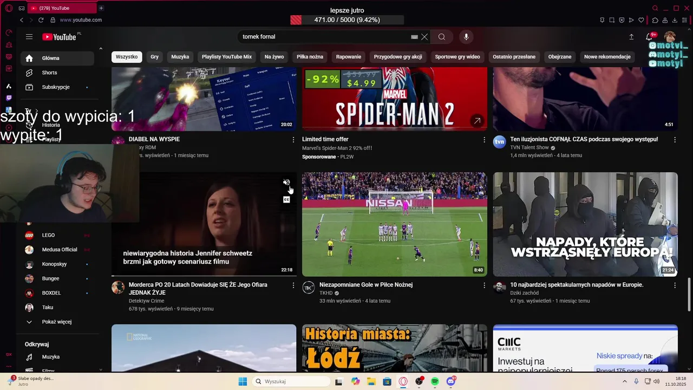Select the Wszystko filter chip

pos(127,57)
